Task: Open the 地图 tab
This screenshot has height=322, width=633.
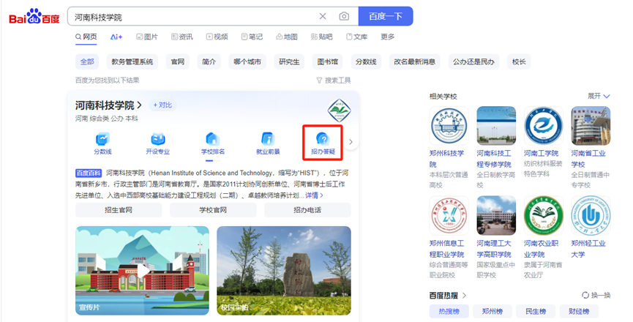Action: 287,37
